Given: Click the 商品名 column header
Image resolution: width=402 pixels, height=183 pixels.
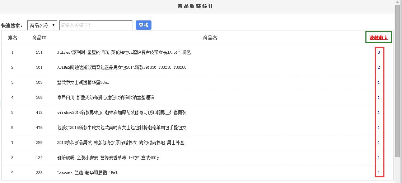Looking at the screenshot, I should [210, 38].
